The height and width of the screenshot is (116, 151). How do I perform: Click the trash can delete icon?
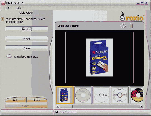[x=131, y=26]
